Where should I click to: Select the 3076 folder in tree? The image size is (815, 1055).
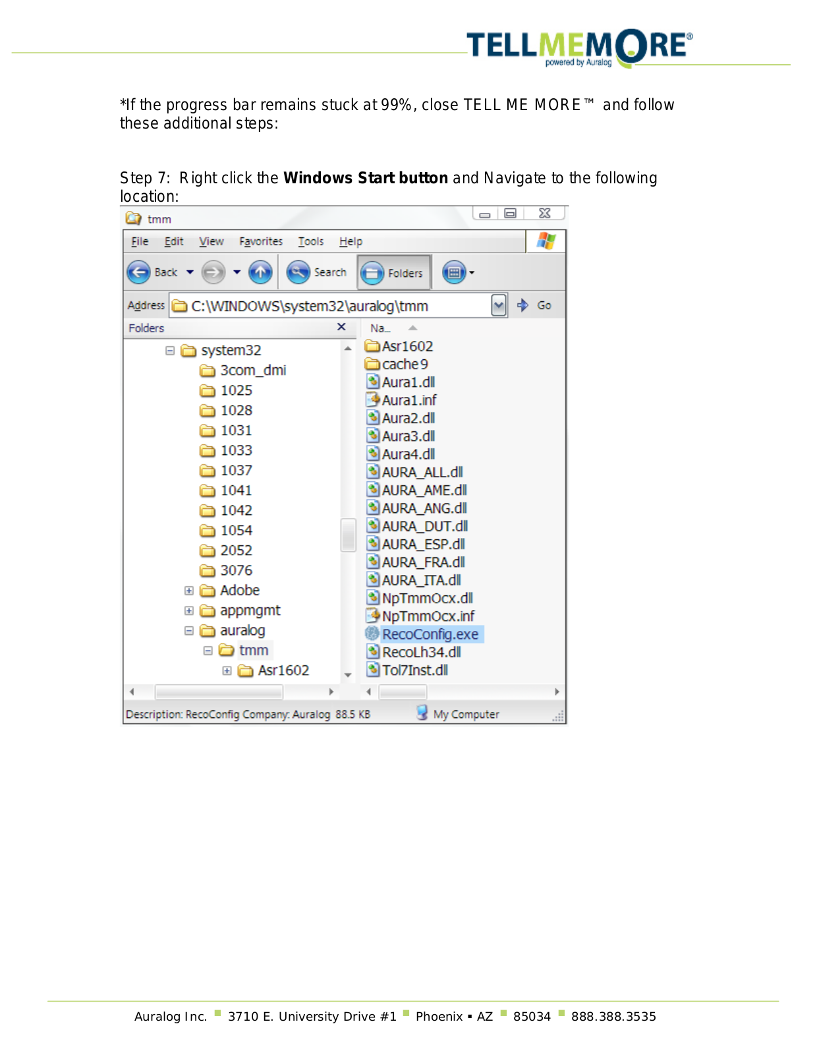tap(227, 570)
